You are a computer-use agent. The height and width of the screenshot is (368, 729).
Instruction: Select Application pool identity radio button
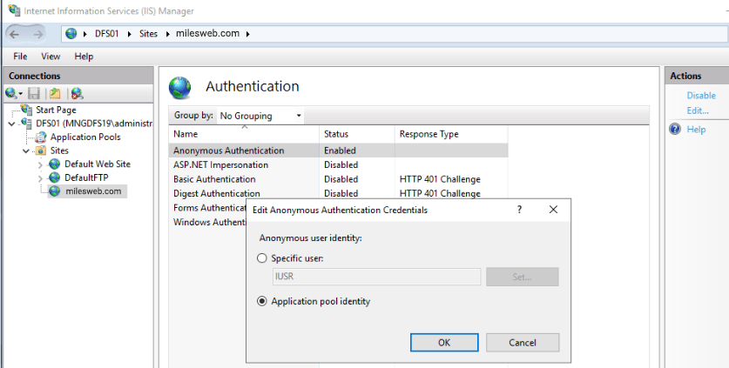262,302
